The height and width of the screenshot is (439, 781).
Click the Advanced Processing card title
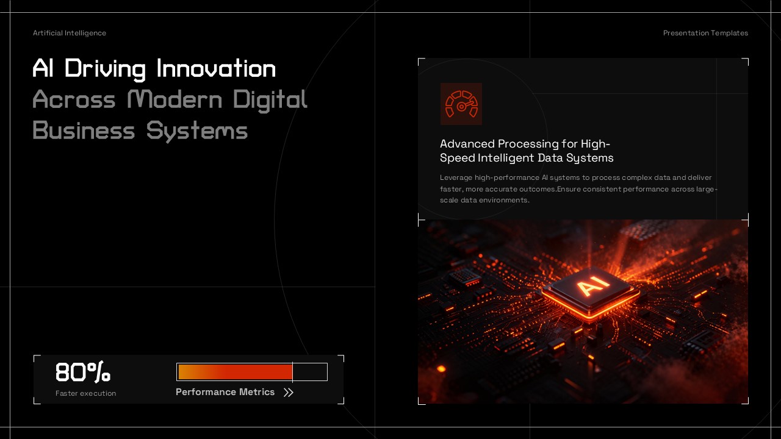tap(527, 151)
